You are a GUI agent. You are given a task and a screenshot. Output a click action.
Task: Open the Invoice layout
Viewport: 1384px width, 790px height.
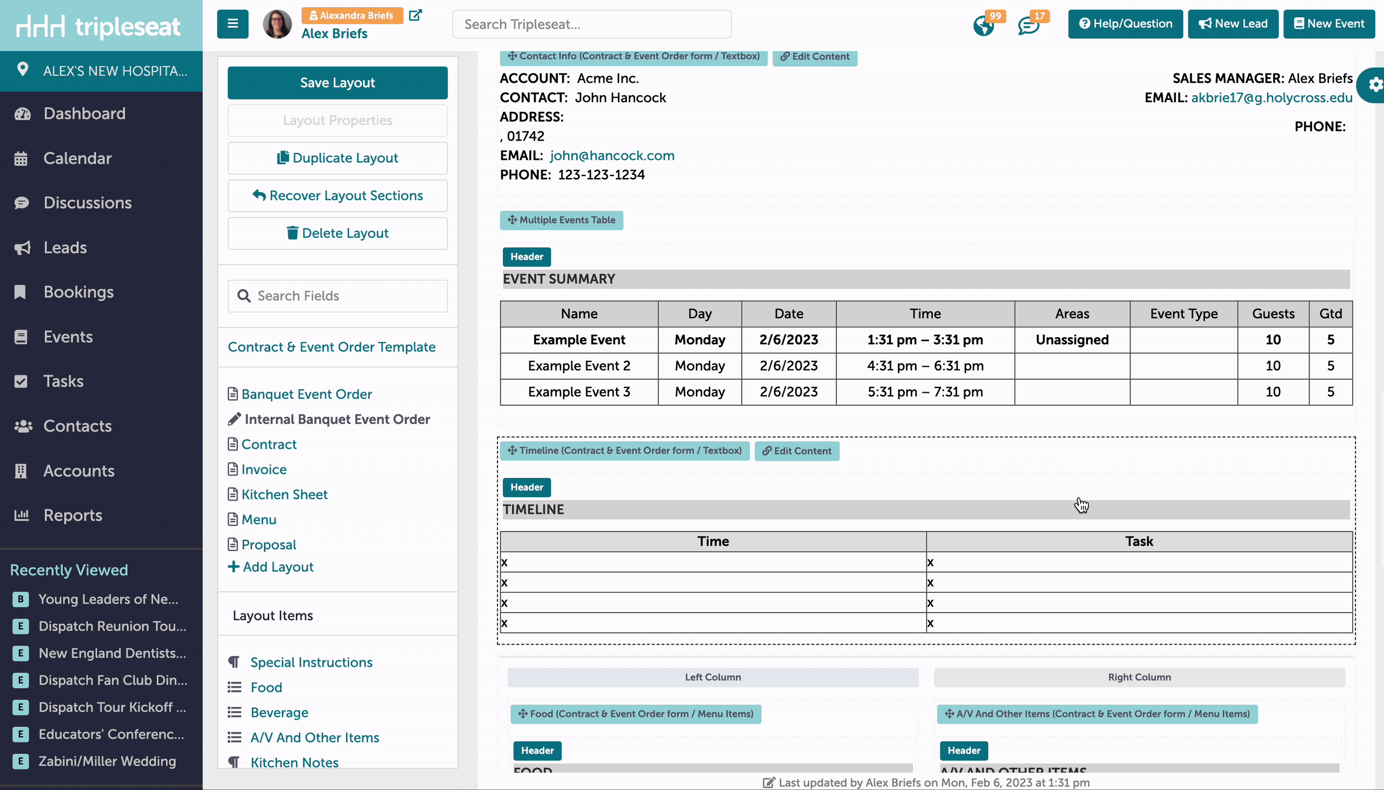coord(264,470)
